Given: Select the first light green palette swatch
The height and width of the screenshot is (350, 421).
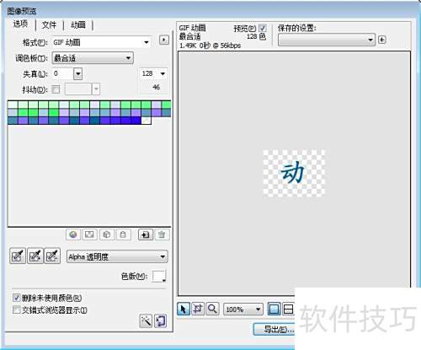Looking at the screenshot, I should point(13,105).
